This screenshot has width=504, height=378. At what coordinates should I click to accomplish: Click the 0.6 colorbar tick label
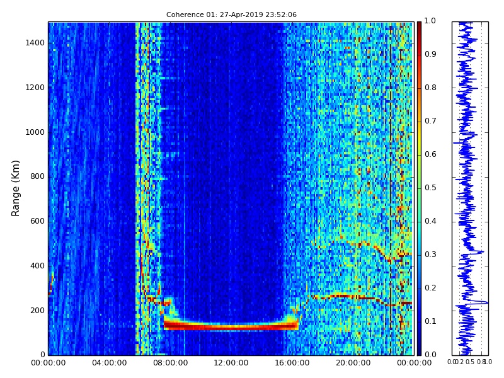430,154
